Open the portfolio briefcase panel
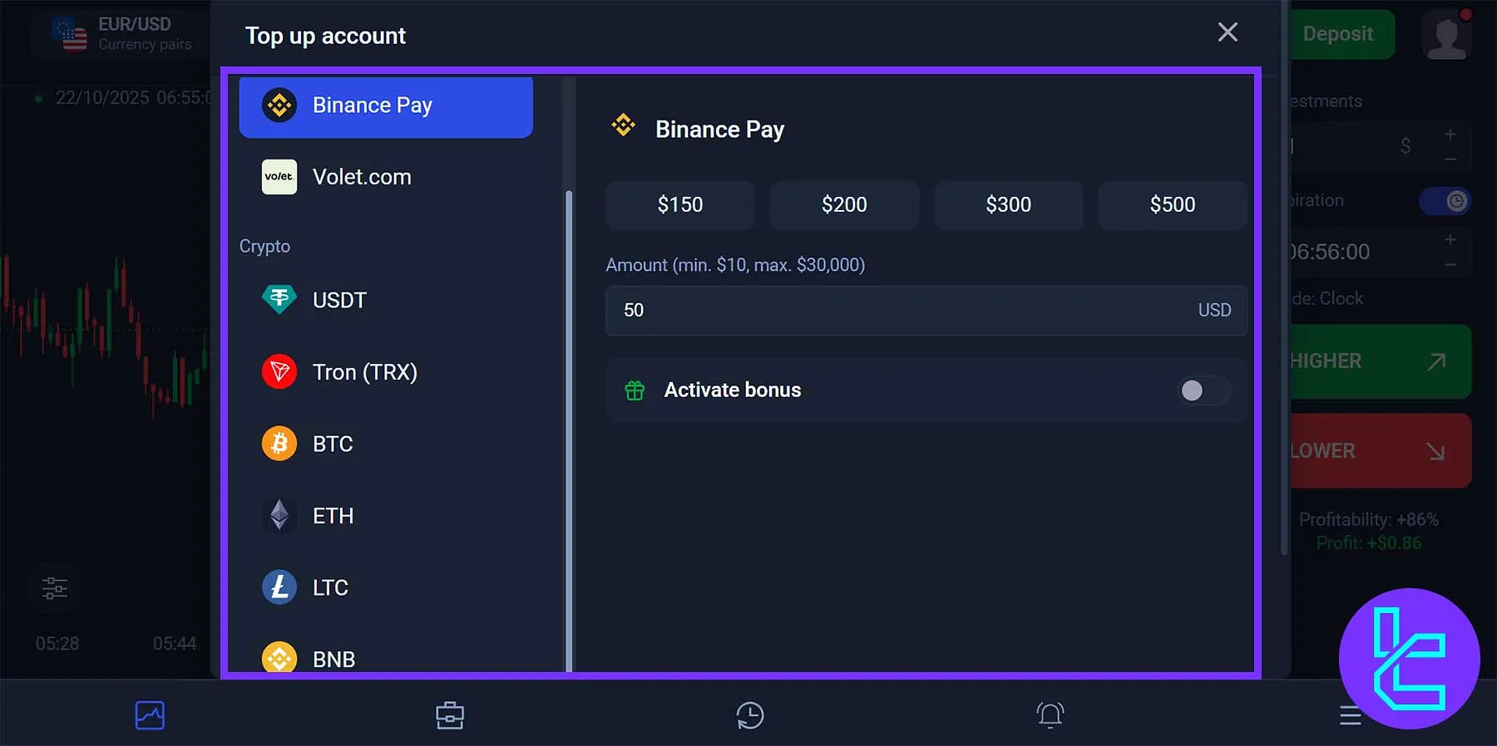 pos(450,714)
